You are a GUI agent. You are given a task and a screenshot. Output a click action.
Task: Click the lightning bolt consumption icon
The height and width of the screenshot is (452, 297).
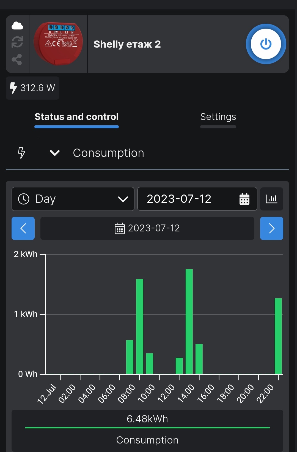22,153
